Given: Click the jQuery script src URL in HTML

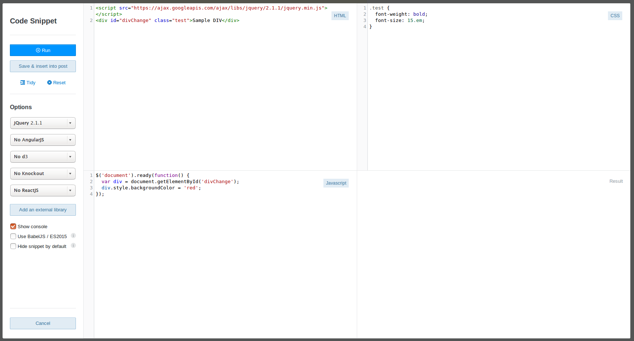Looking at the screenshot, I should tap(228, 8).
